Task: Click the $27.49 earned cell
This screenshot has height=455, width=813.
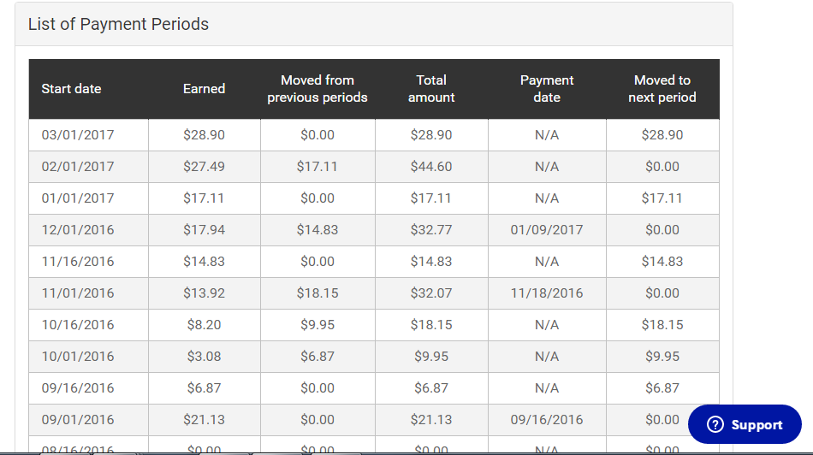Action: pyautogui.click(x=204, y=167)
